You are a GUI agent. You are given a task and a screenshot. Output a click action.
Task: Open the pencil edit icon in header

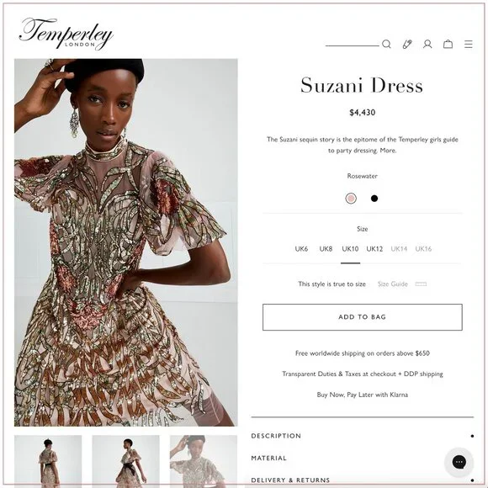pos(407,45)
